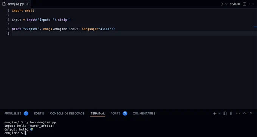Open the new terminal profile dropdown

(219, 114)
